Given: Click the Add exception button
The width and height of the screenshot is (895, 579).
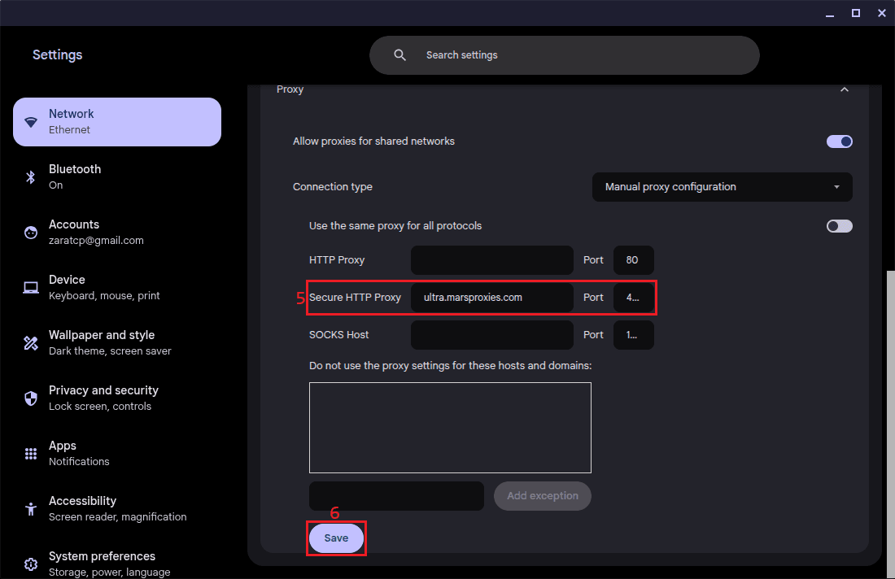Looking at the screenshot, I should pyautogui.click(x=542, y=496).
